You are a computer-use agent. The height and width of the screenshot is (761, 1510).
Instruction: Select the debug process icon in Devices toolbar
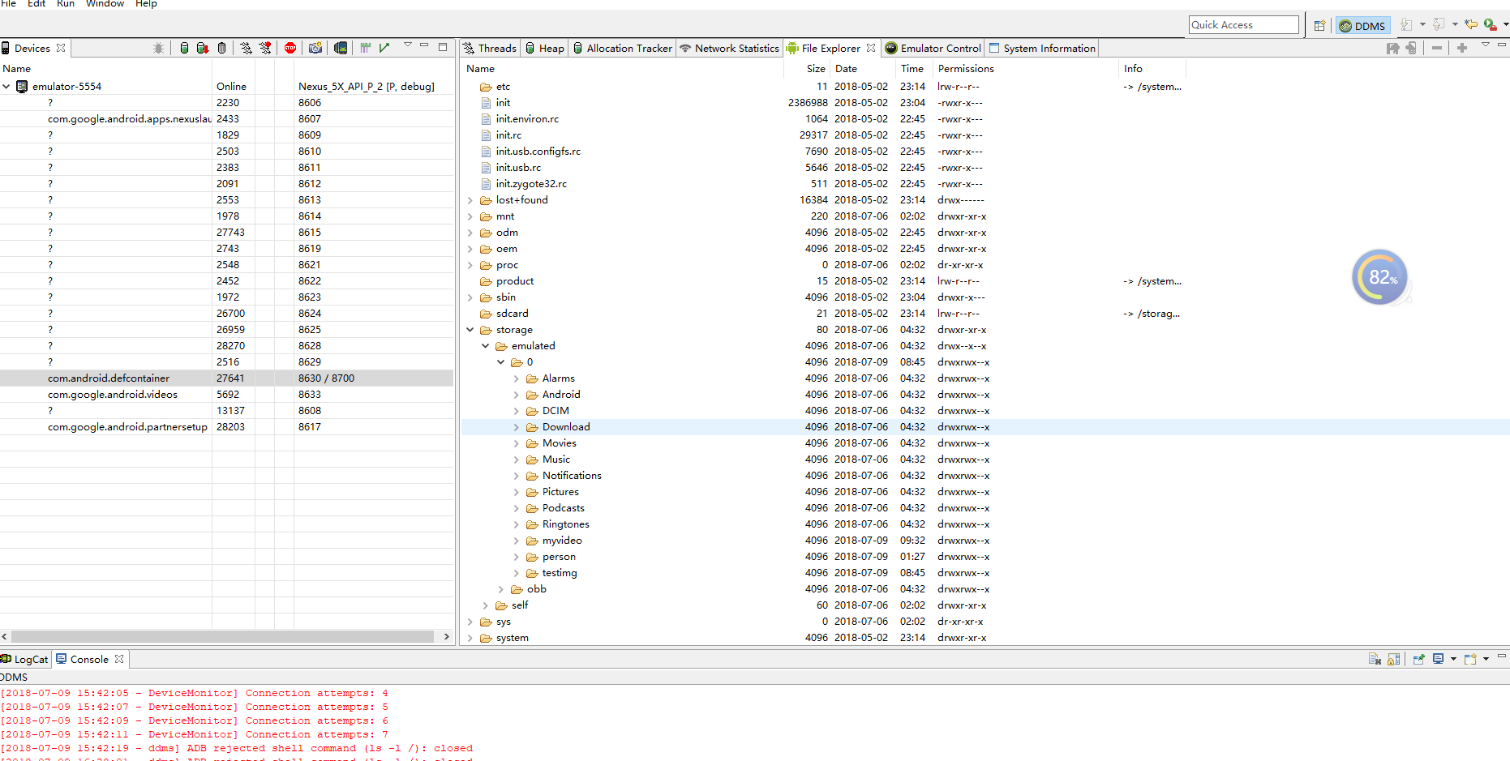pyautogui.click(x=158, y=48)
